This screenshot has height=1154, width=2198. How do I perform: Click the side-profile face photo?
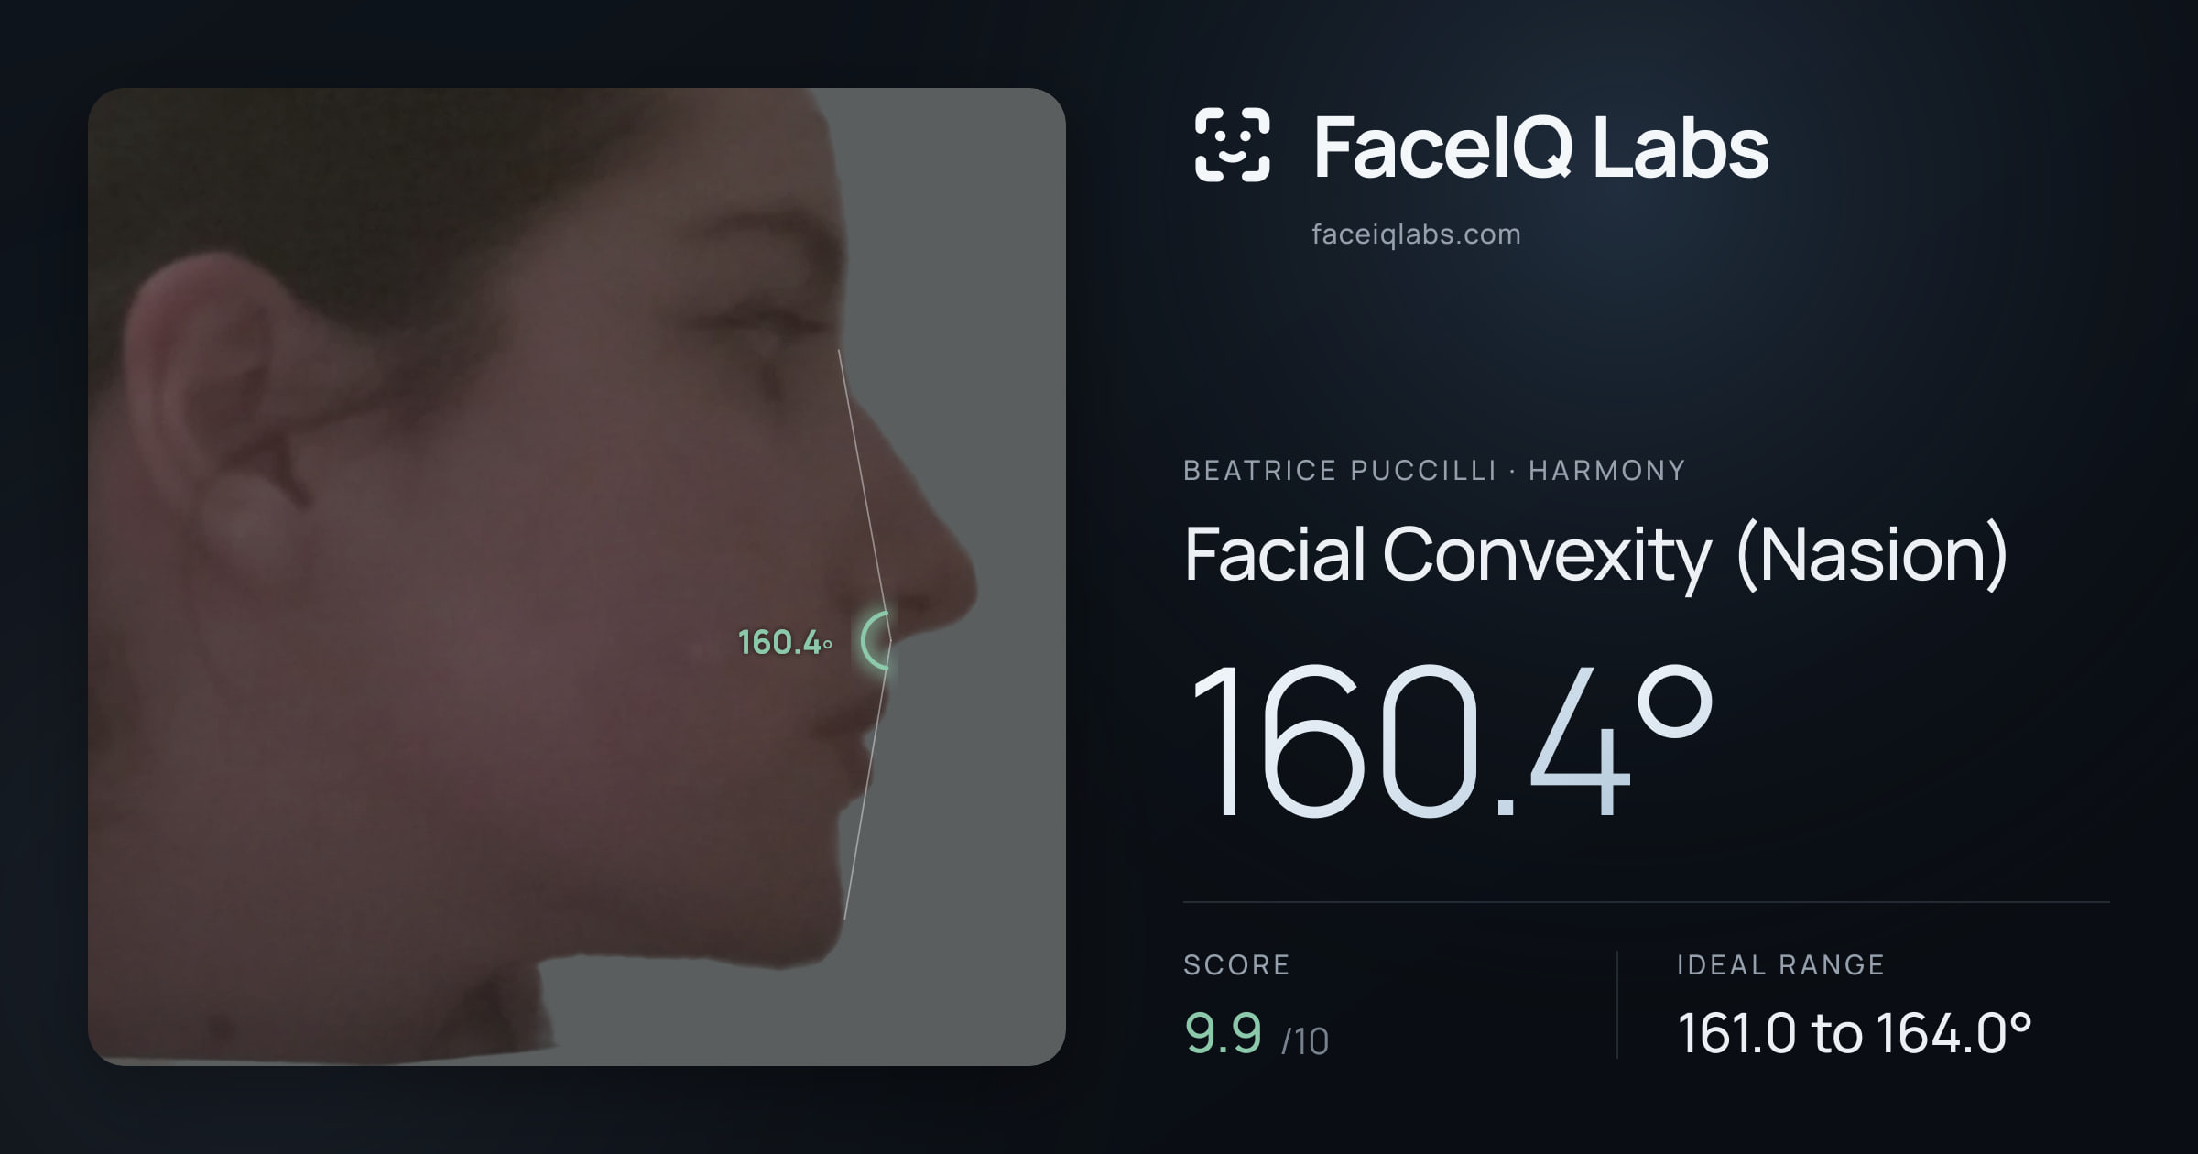[x=577, y=577]
